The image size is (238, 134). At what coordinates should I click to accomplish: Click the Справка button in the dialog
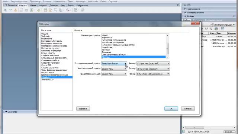click(x=83, y=109)
